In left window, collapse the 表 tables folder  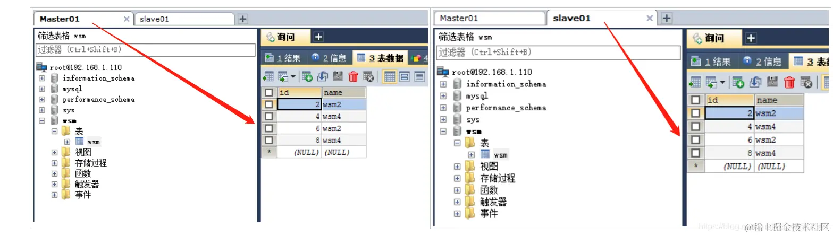54,131
